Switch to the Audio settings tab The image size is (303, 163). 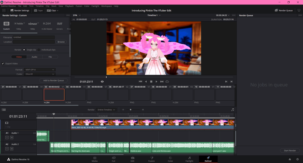tap(34, 57)
